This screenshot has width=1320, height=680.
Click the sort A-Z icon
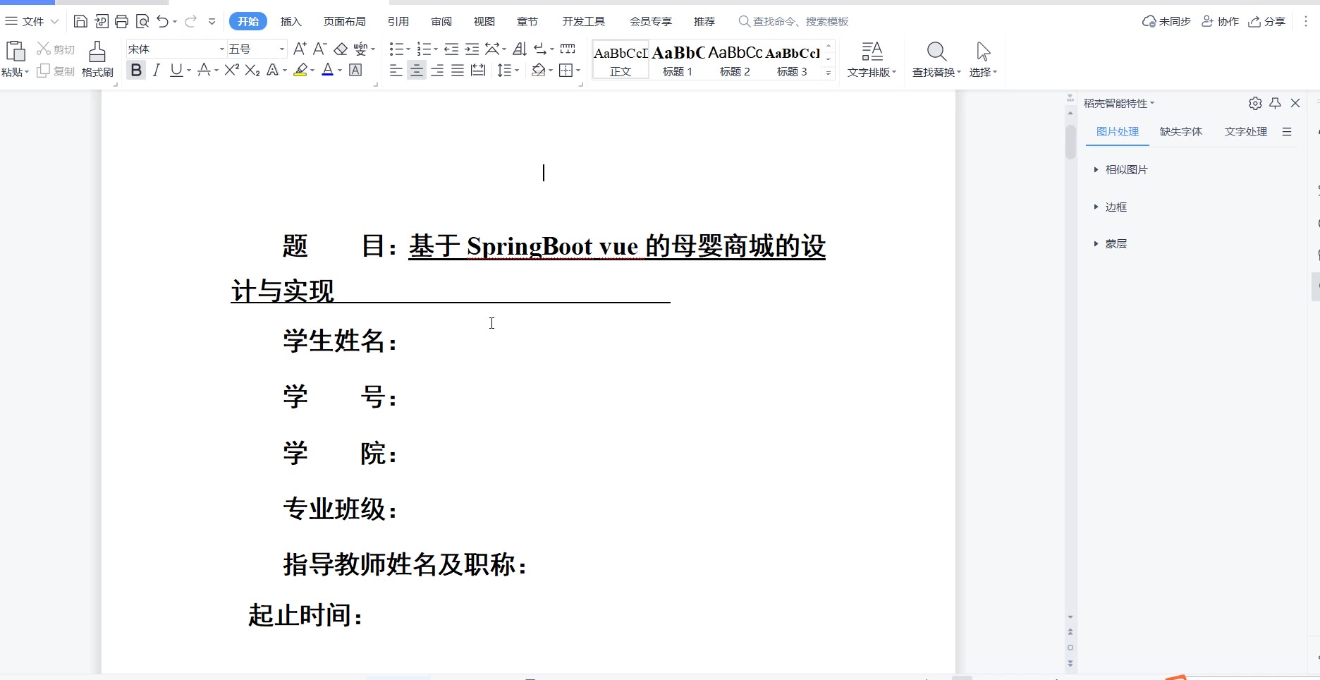[x=520, y=49]
